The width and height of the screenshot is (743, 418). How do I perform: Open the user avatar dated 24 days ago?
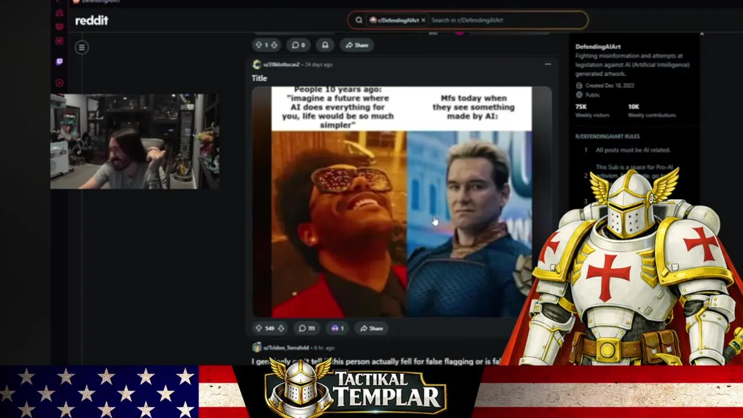[257, 64]
